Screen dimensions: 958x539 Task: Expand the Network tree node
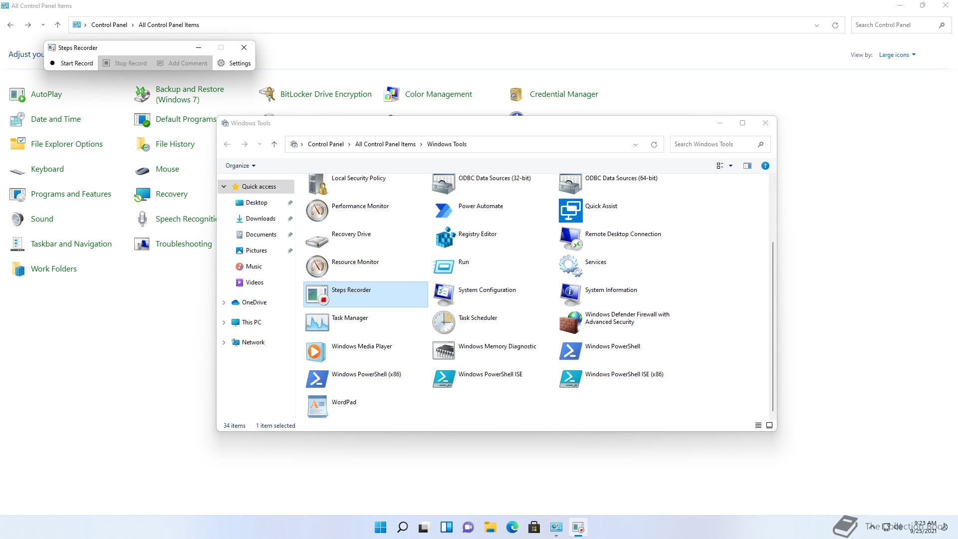click(224, 342)
